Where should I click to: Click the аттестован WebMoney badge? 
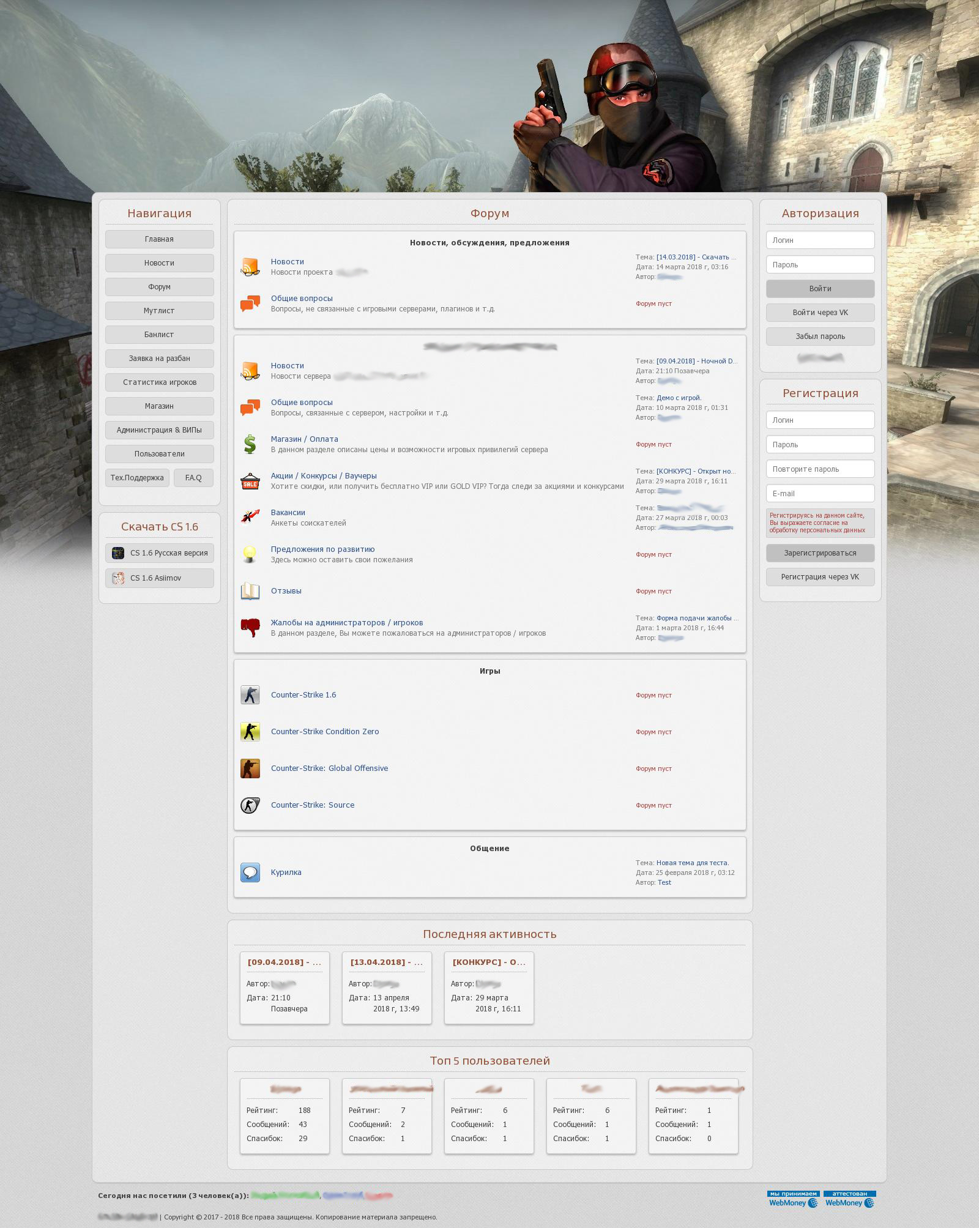pos(850,1199)
